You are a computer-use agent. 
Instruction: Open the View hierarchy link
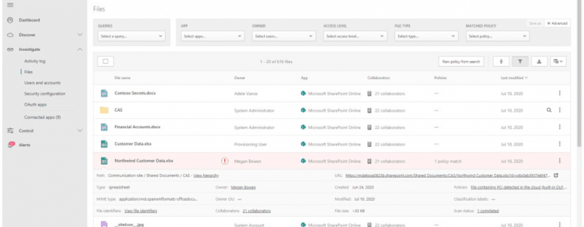pos(206,175)
